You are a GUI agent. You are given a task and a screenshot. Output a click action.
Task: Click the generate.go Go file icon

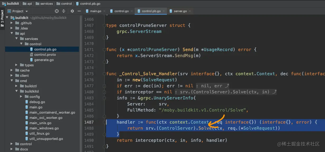(31, 60)
